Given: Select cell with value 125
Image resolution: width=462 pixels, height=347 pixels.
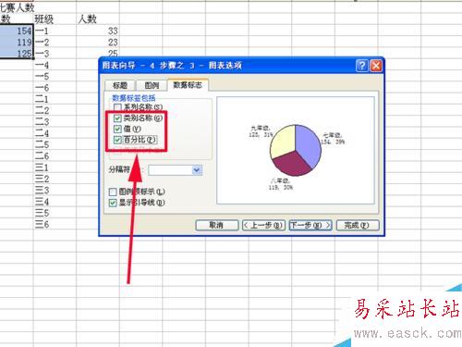Looking at the screenshot, I should point(17,54).
